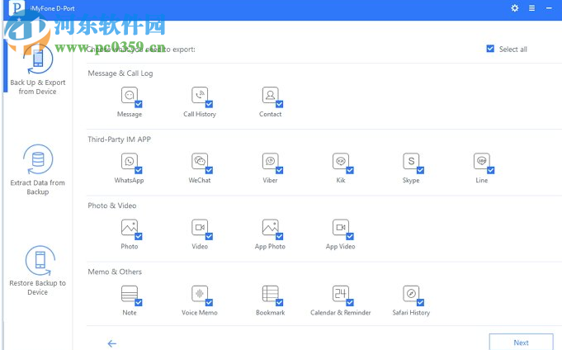Uncheck the Call History checkbox
Screen dimensions: 562x350
point(210,104)
